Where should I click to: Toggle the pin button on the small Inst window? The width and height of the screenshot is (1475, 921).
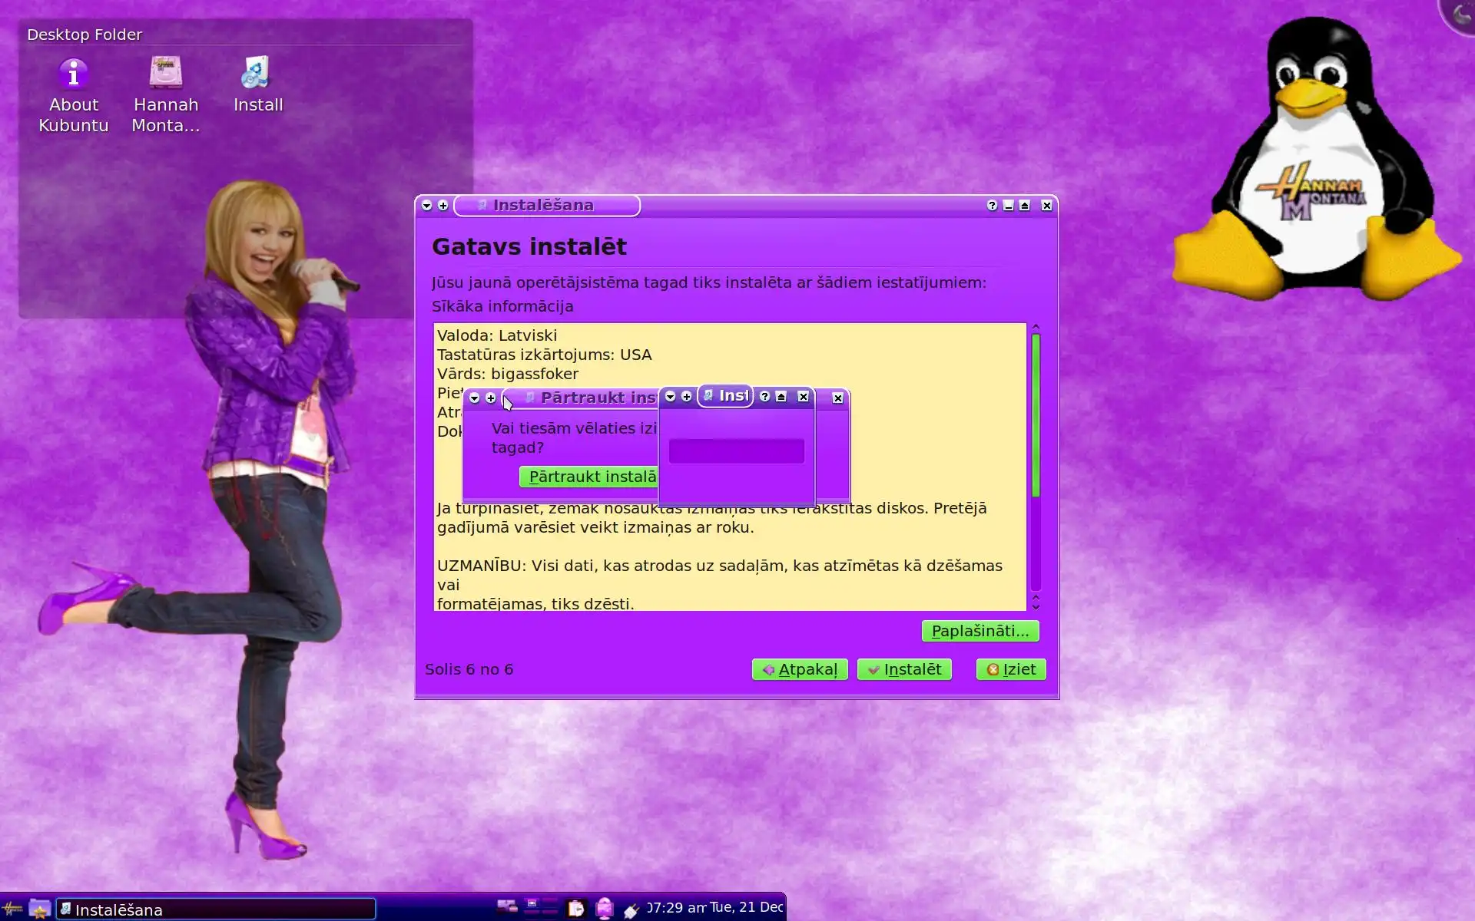(687, 397)
